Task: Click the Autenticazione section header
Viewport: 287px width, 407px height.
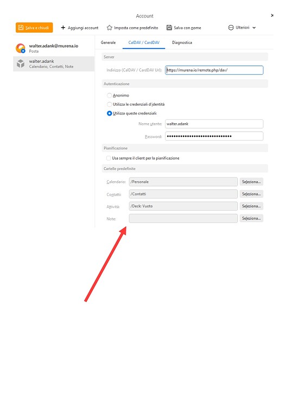Action: tap(185, 84)
